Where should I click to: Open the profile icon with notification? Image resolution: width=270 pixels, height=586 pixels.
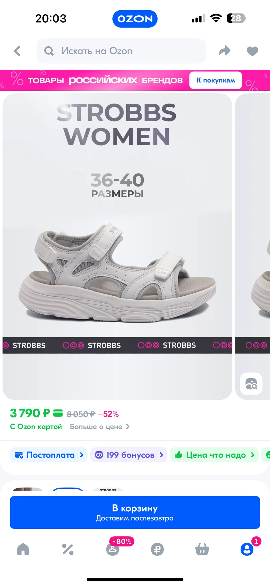(247, 549)
